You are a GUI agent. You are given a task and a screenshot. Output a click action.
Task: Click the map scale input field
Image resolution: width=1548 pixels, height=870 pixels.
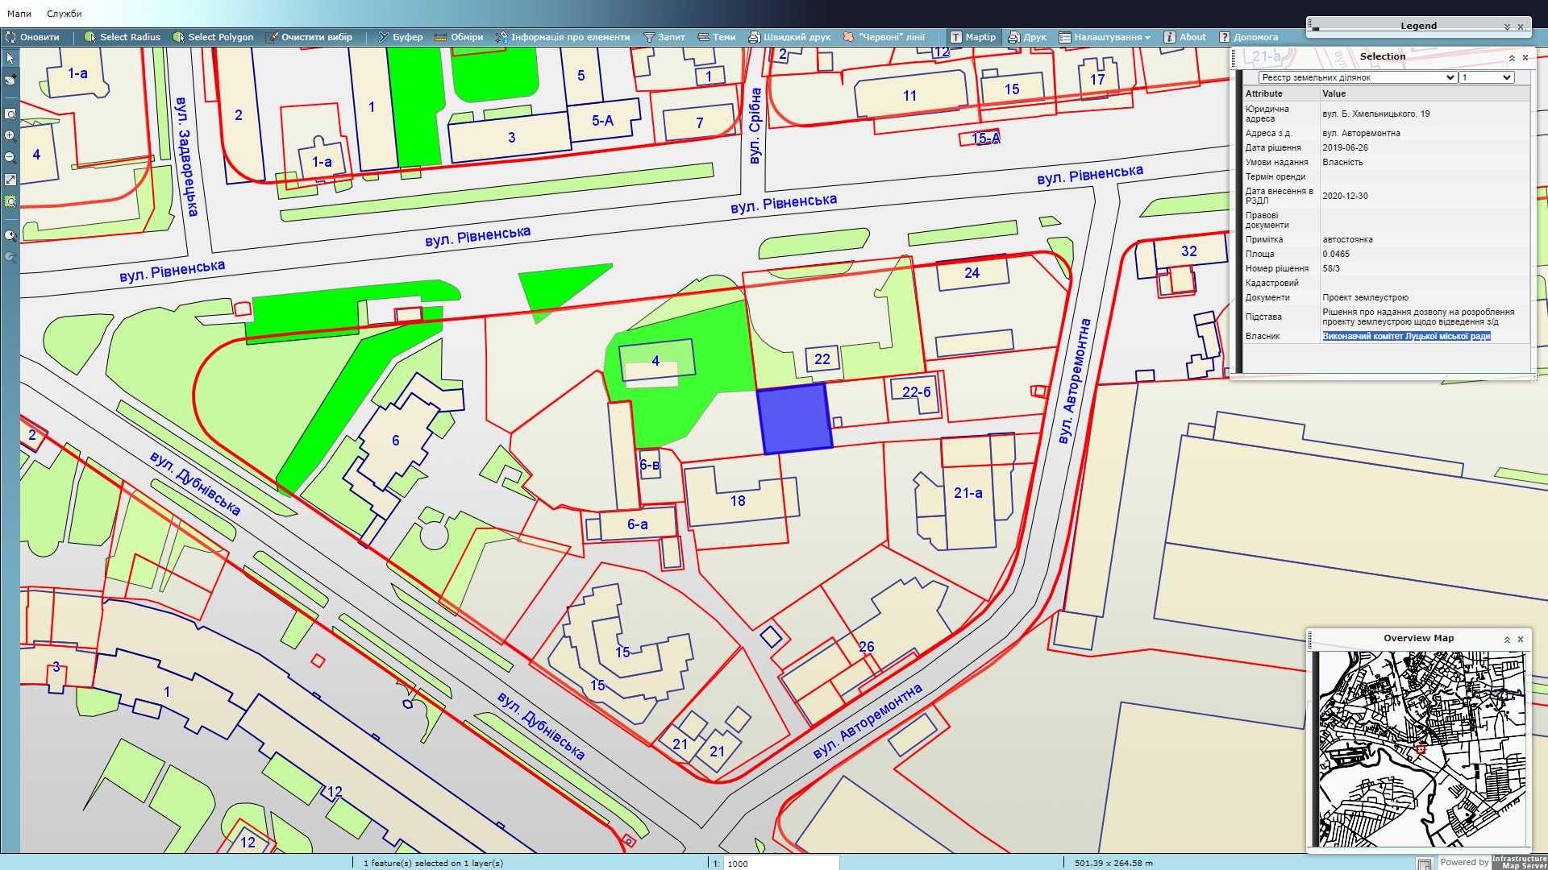[x=779, y=863]
